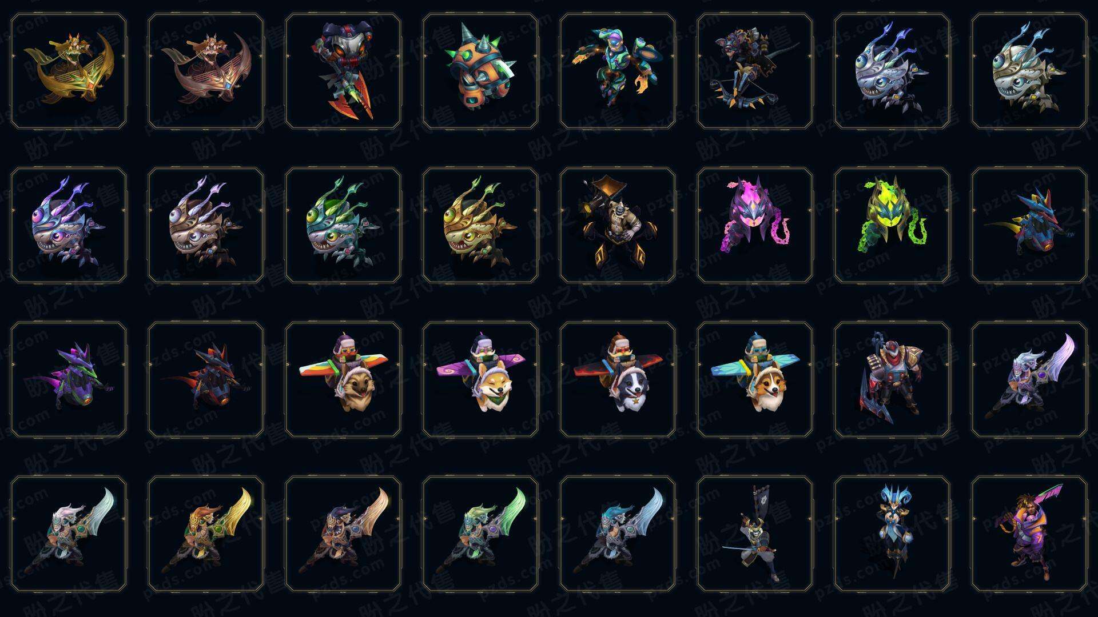The width and height of the screenshot is (1098, 617).
Task: Click the samurai holding a black banner
Action: point(755,534)
